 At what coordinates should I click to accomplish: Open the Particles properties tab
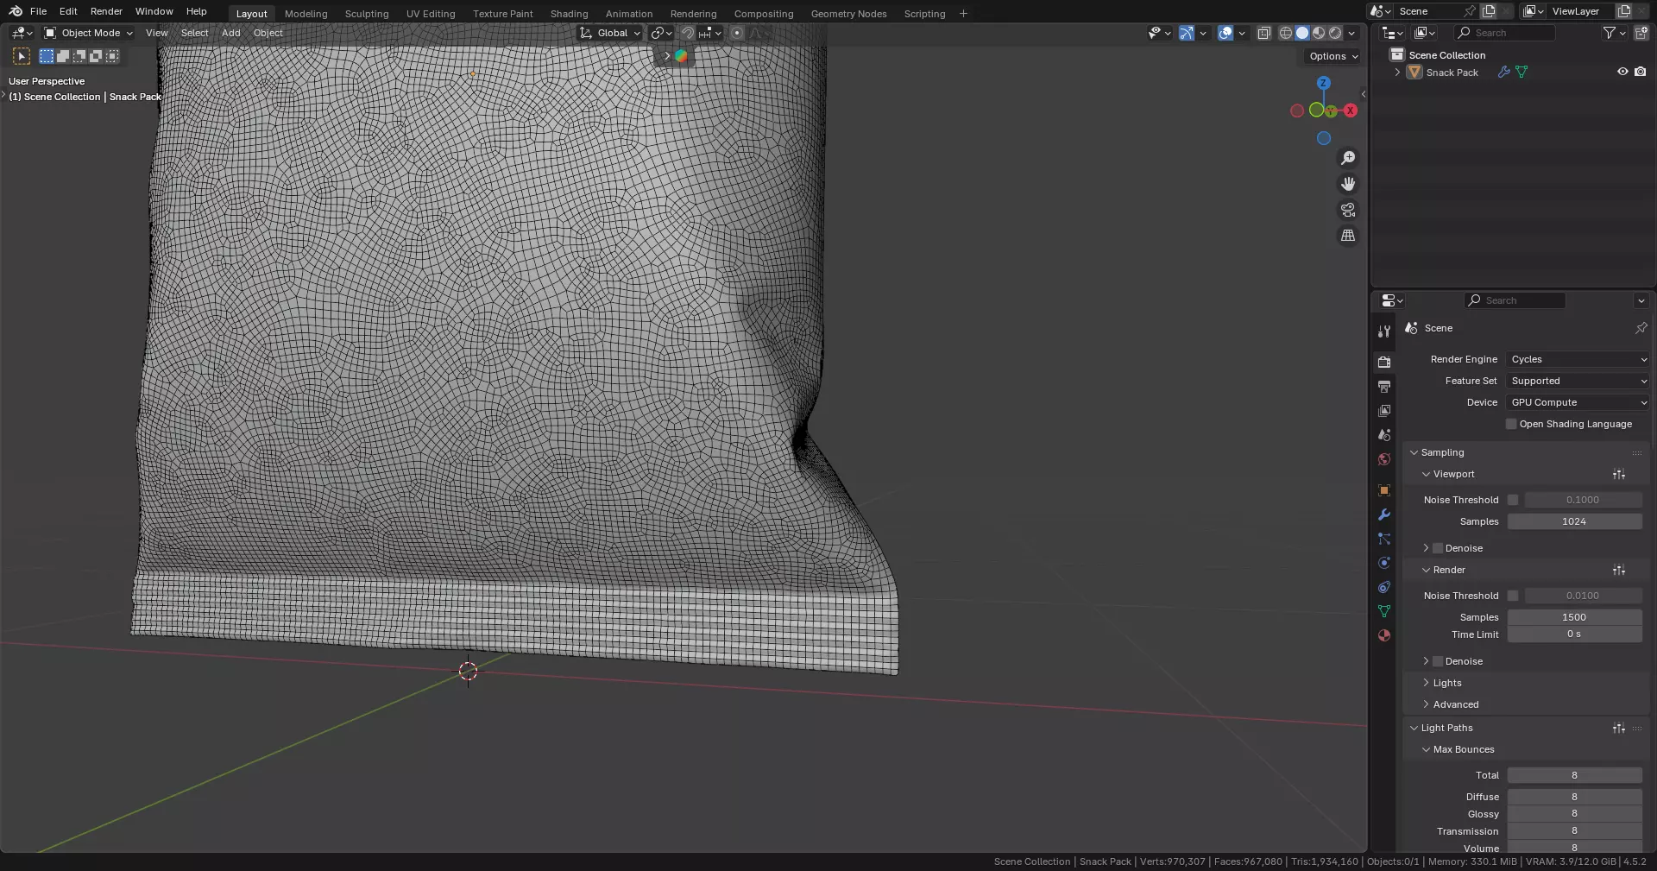[1384, 539]
